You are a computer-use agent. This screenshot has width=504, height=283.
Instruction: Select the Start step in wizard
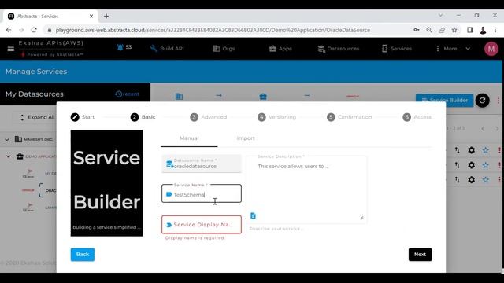pyautogui.click(x=83, y=117)
